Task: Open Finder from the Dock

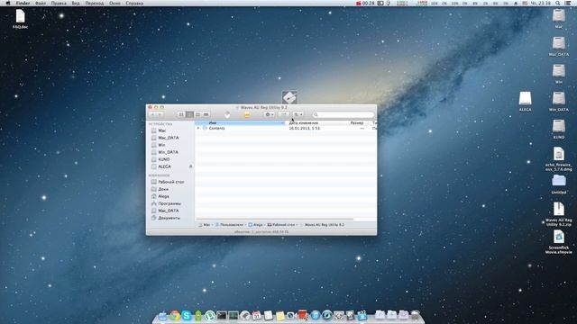Action: point(162,316)
